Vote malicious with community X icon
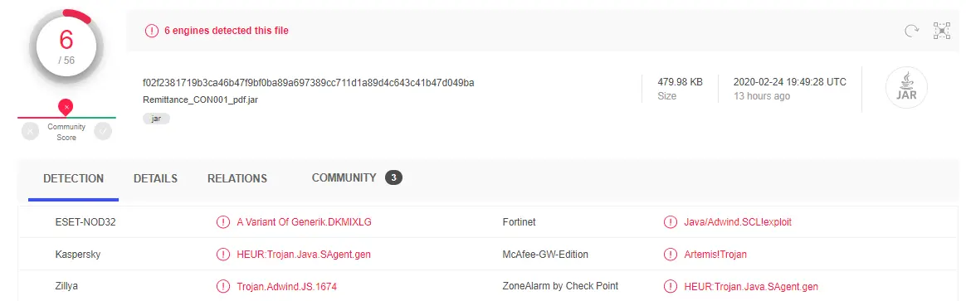 30,131
